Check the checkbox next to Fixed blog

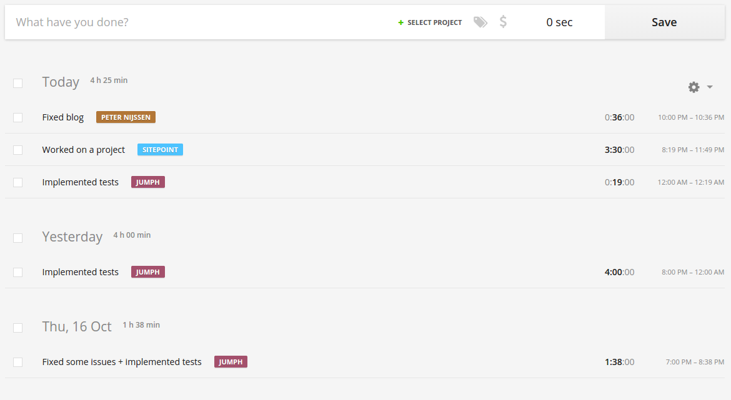(18, 117)
